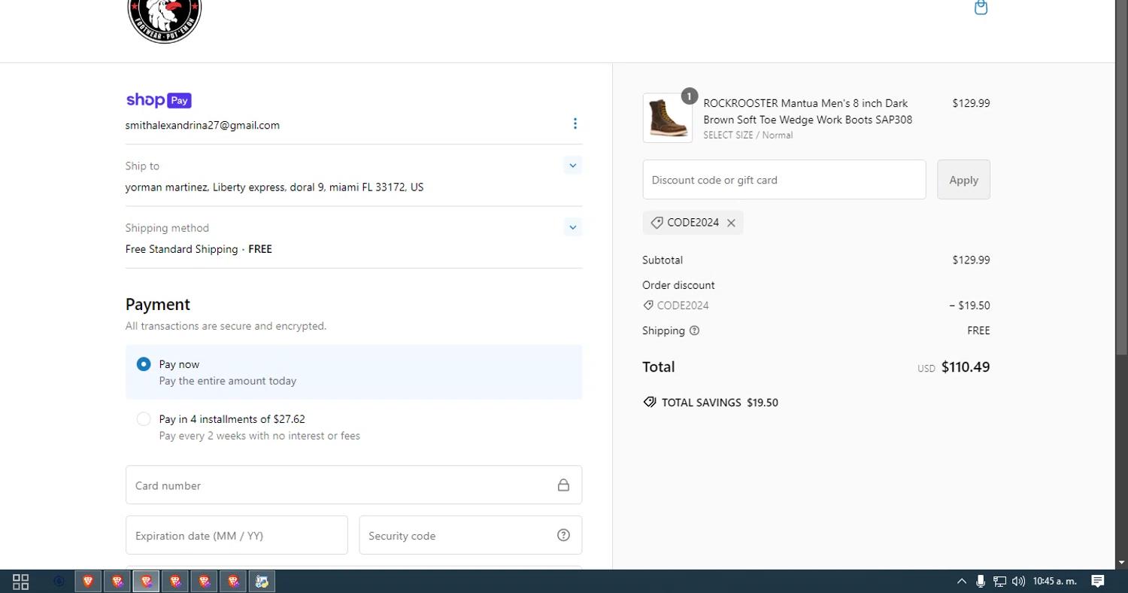Remove the CODE2024 discount chip

[731, 223]
